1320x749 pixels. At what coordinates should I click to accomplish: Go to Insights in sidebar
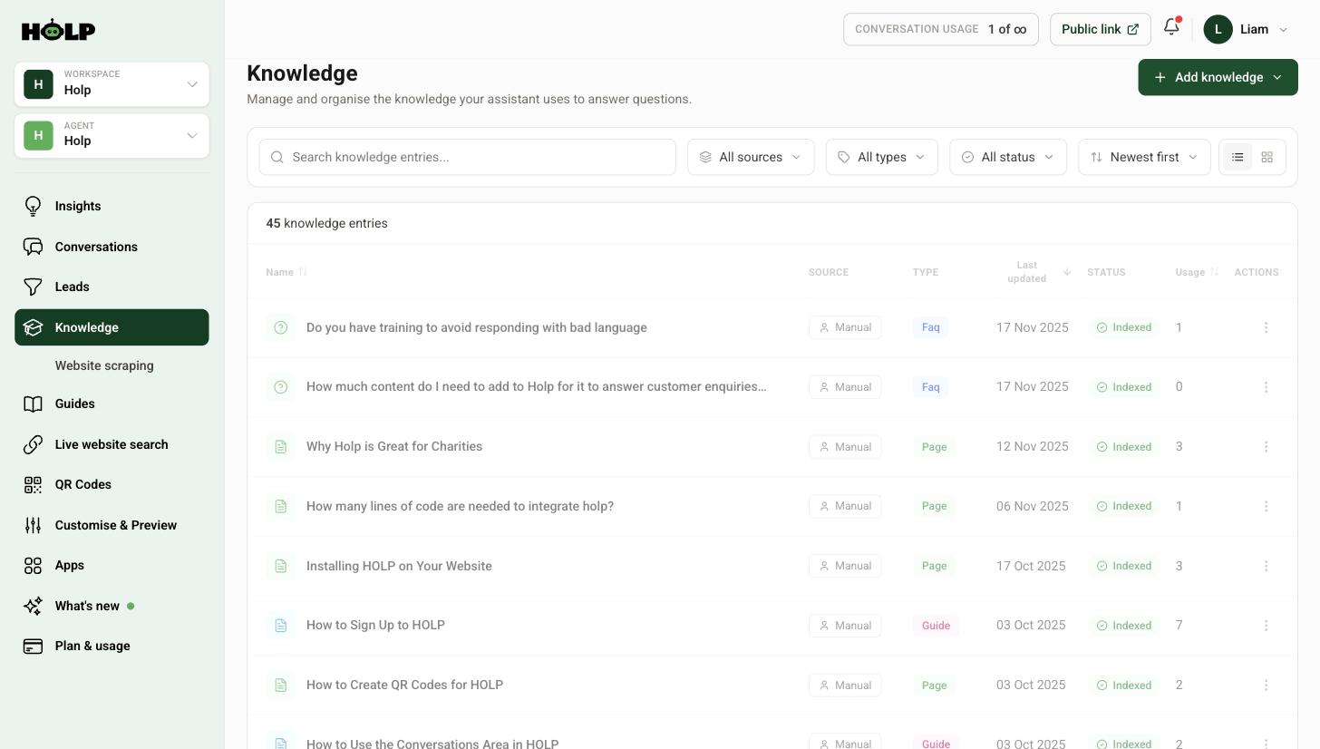[112, 206]
